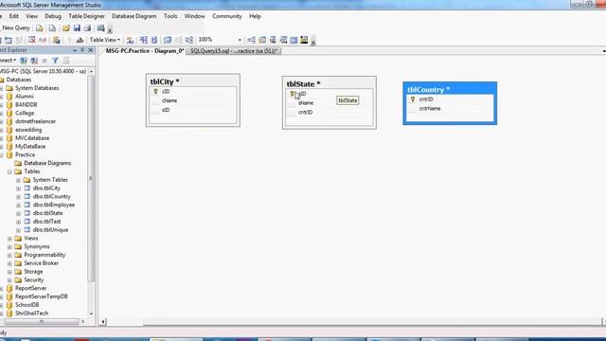Click the tblCity table title bar

pyautogui.click(x=193, y=81)
